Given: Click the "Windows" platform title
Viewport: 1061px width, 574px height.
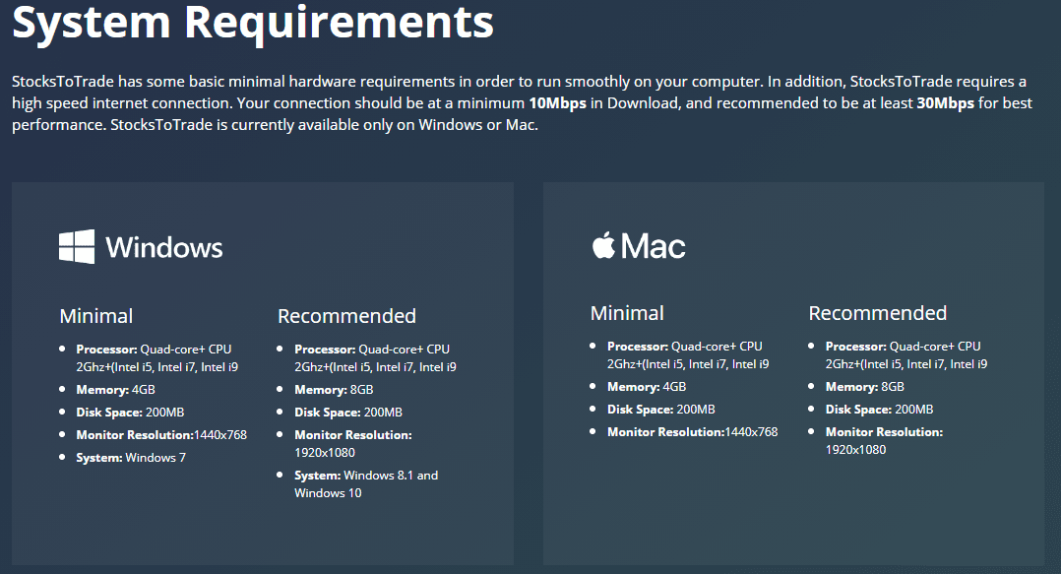Looking at the screenshot, I should coord(163,247).
